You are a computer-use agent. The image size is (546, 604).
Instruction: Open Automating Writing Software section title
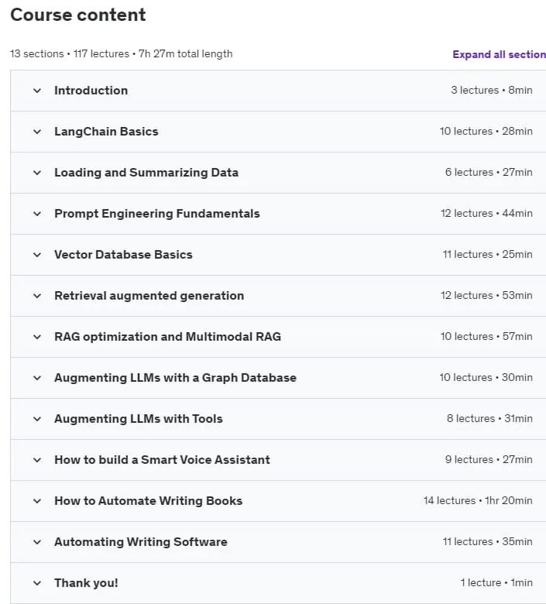tap(141, 542)
